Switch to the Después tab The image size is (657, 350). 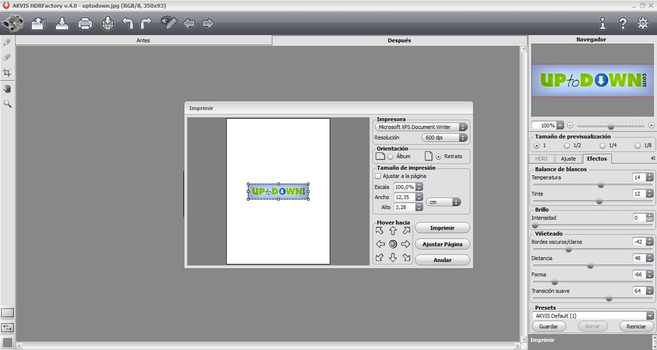tap(399, 40)
